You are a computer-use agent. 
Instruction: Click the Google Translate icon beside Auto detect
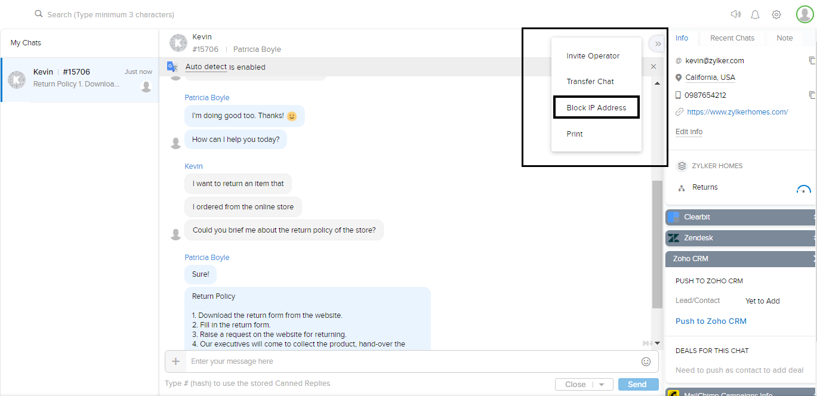coord(172,67)
